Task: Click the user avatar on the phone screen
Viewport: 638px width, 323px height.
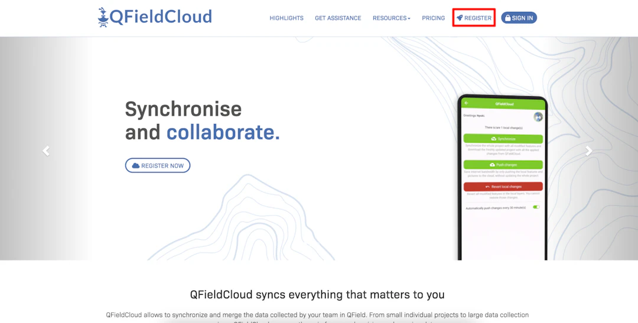Action: [538, 117]
